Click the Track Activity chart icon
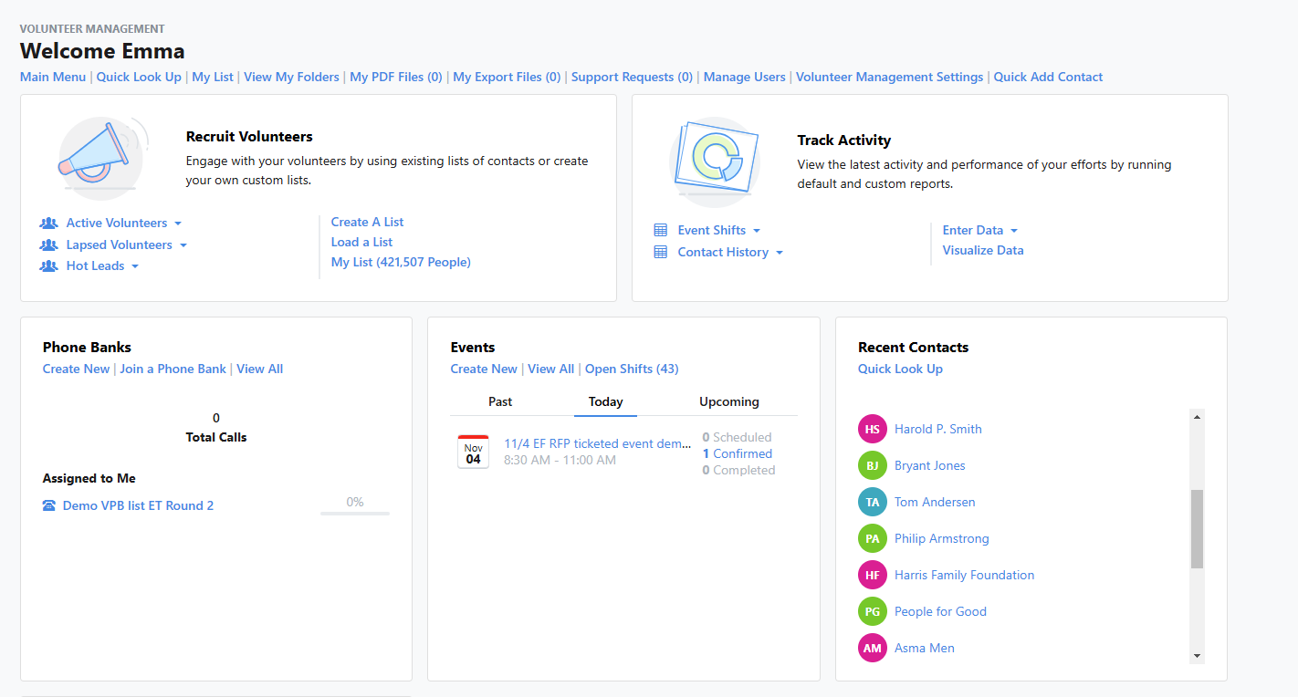The height and width of the screenshot is (697, 1298). (715, 161)
